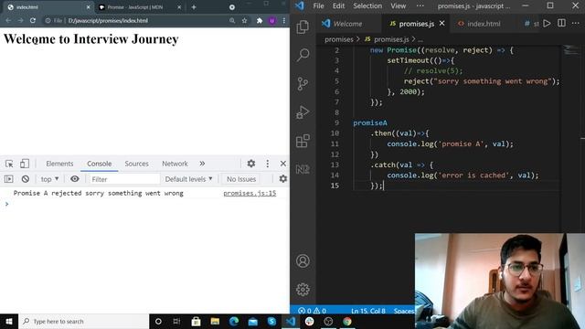Screen dimensions: 585x329
Task: Split the VS Code editor
Action: pyautogui.click(x=561, y=23)
